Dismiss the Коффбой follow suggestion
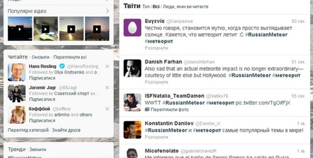 [x=107, y=109]
